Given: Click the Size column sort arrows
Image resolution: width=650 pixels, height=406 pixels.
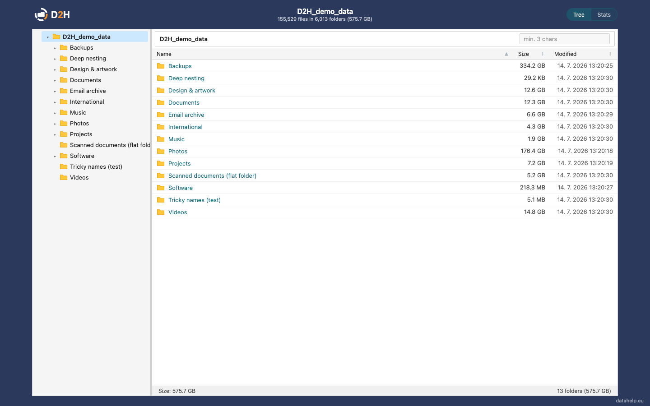Looking at the screenshot, I should [543, 54].
